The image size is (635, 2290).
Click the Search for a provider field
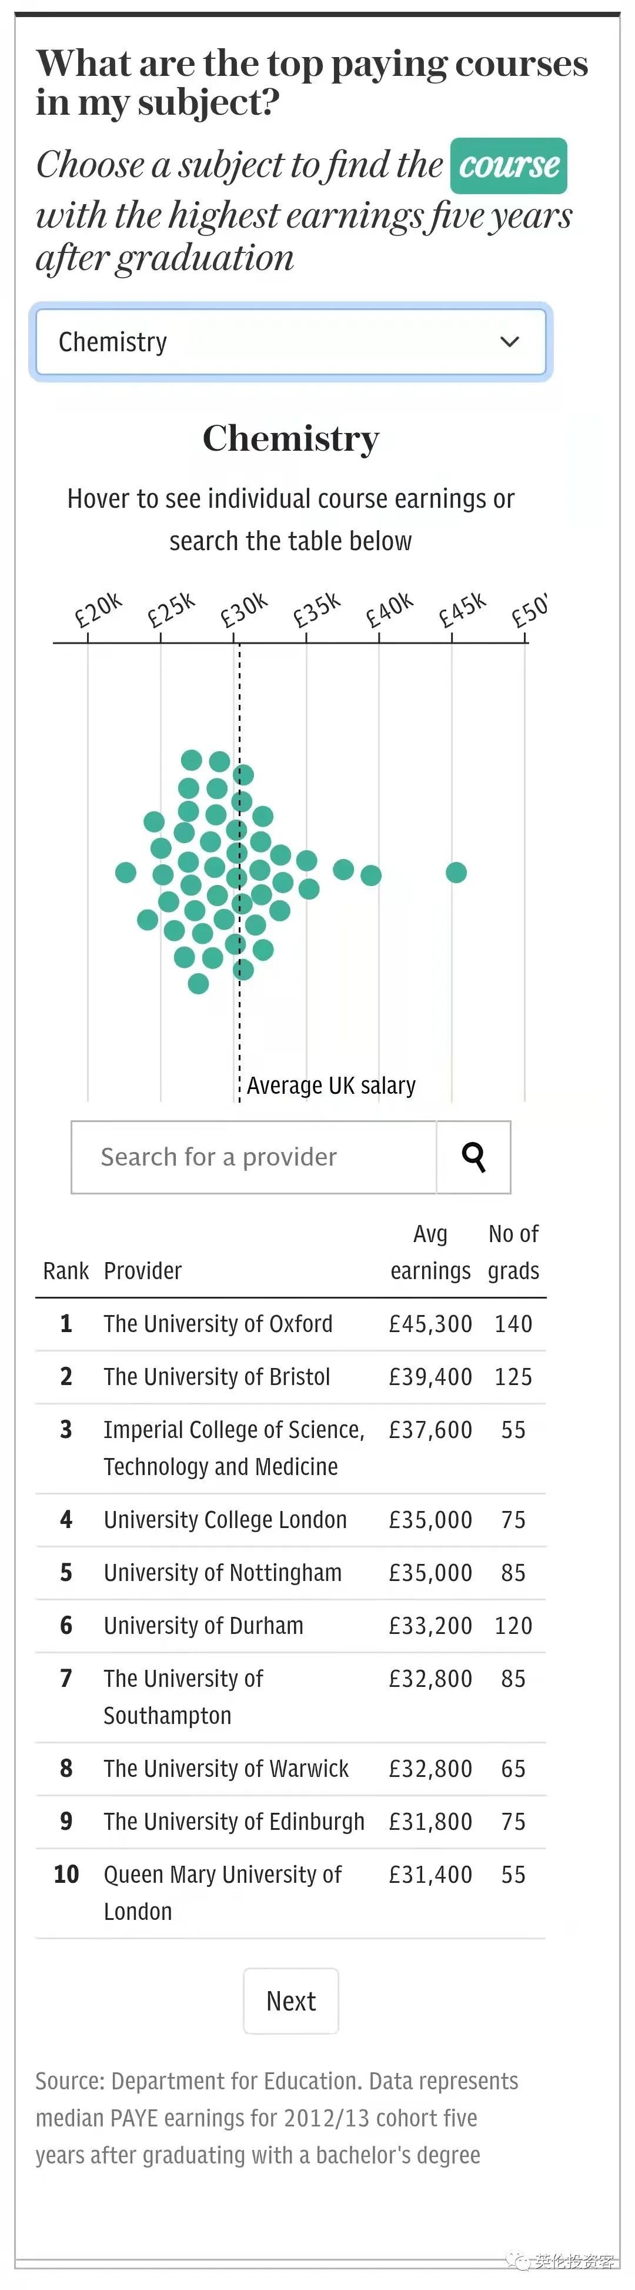[254, 1157]
